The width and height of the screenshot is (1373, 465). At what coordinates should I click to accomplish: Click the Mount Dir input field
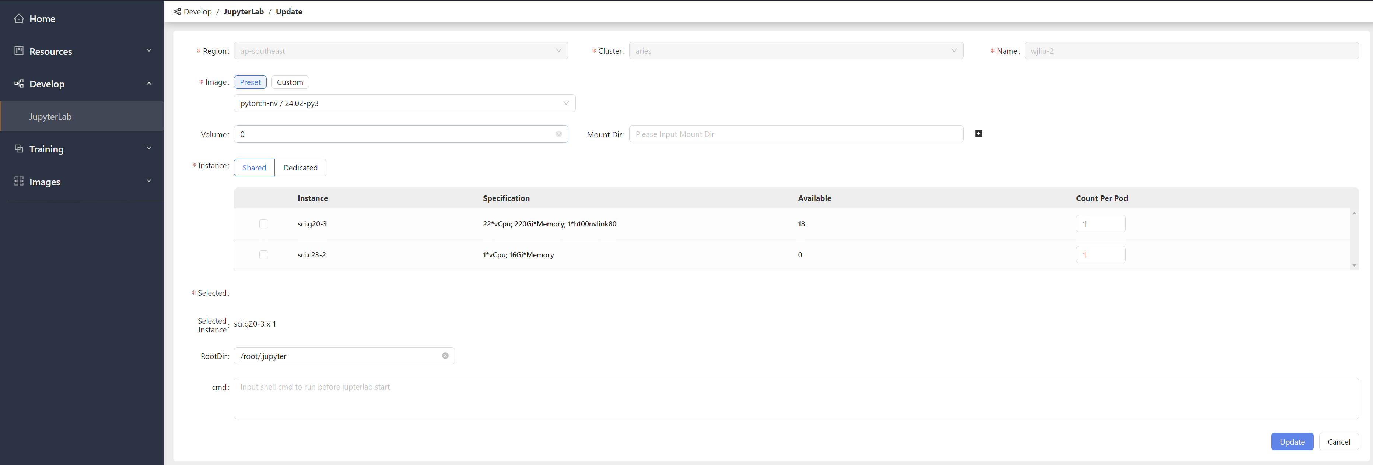(x=796, y=134)
